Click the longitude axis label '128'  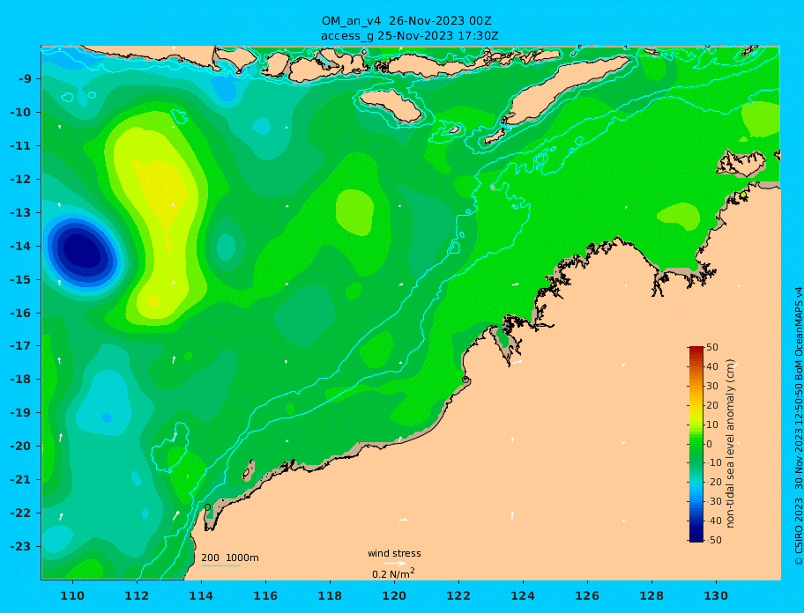651,596
